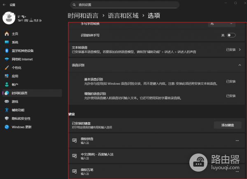Focus the 查找设置 search box
Screen dimensions: 247x179
[x=125, y=5]
